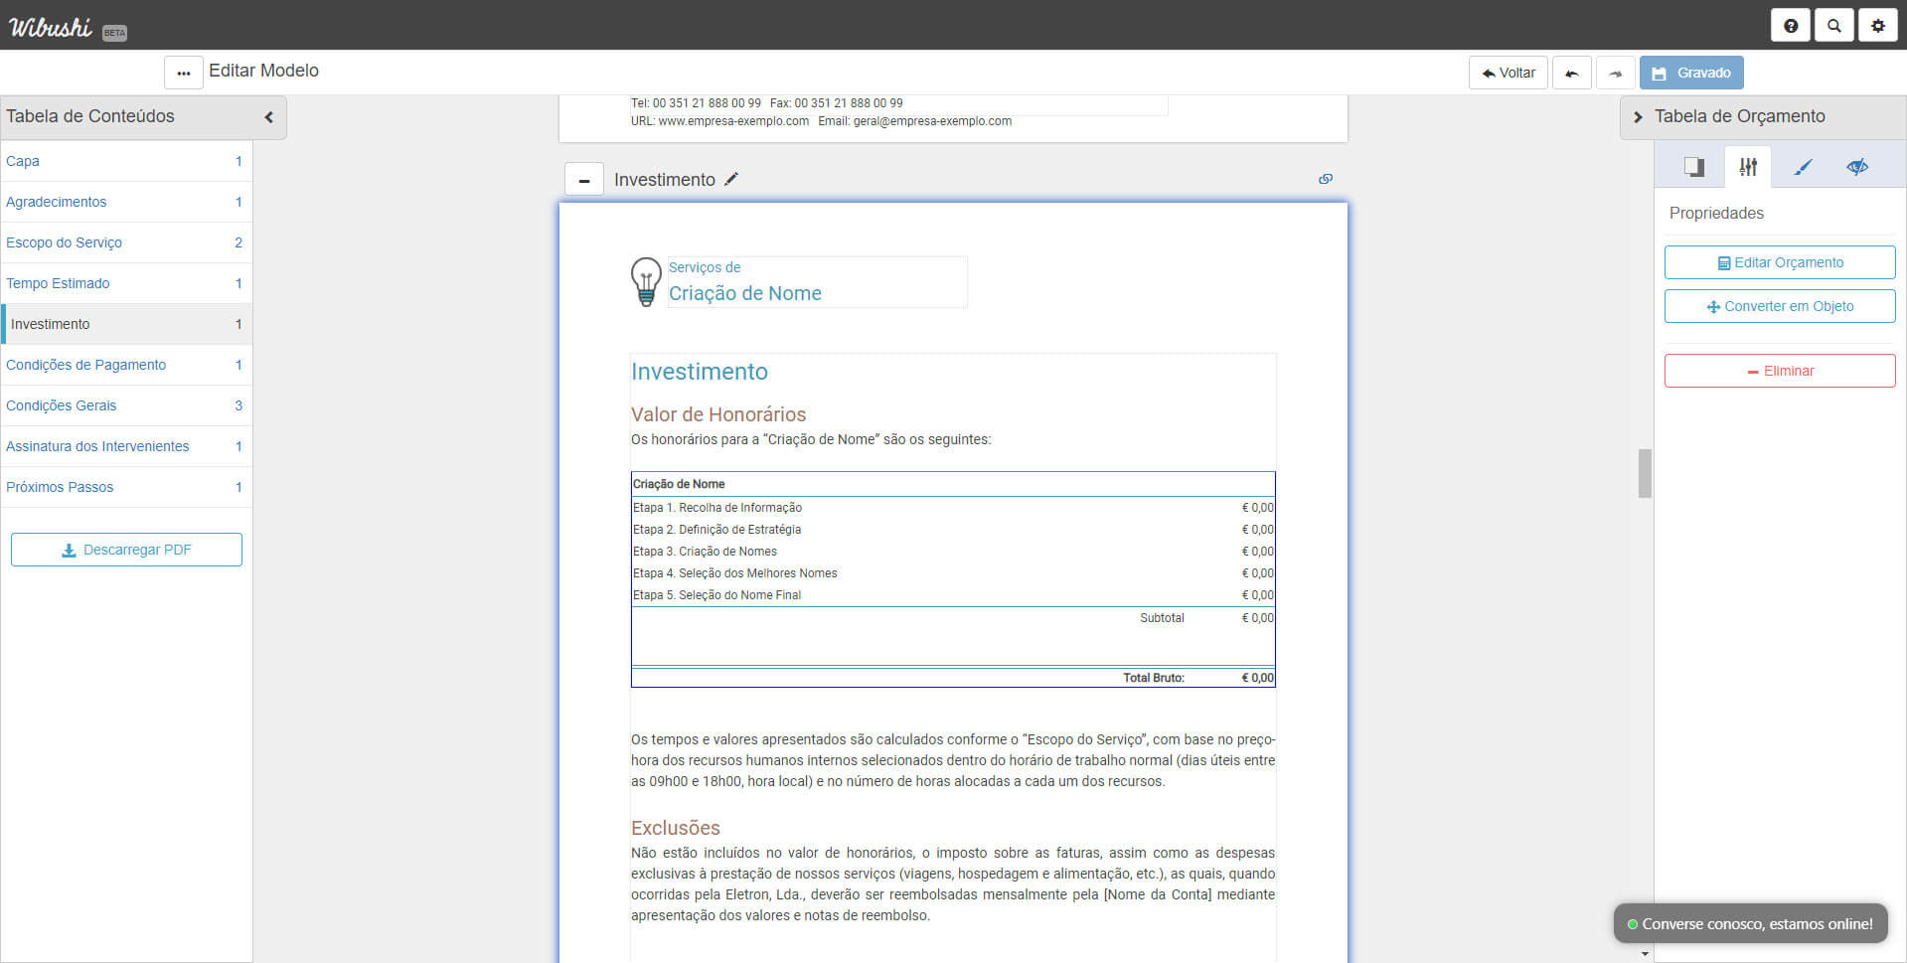Click the Exclusões subheading
The height and width of the screenshot is (963, 1907).
click(676, 828)
